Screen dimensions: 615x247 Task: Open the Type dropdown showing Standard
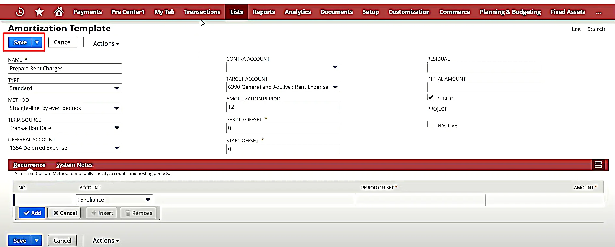[x=65, y=88]
